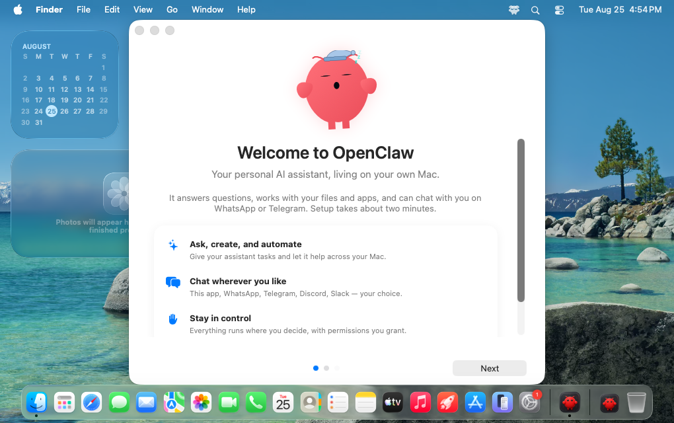This screenshot has height=423, width=674.
Task: Jump to the second page indicator dot
Action: coord(326,368)
